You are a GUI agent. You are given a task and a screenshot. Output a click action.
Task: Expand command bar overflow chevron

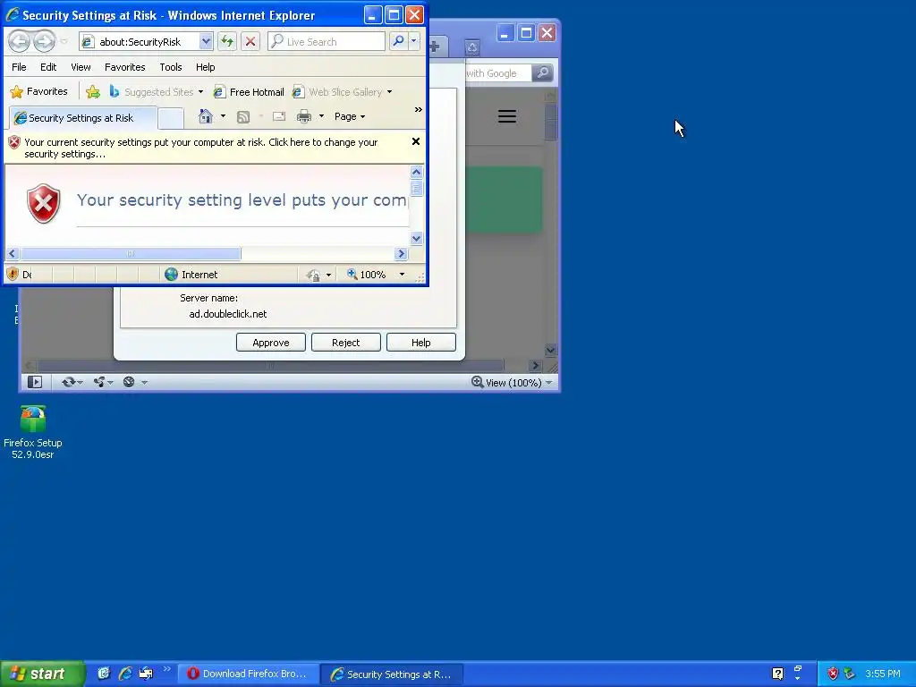point(418,110)
